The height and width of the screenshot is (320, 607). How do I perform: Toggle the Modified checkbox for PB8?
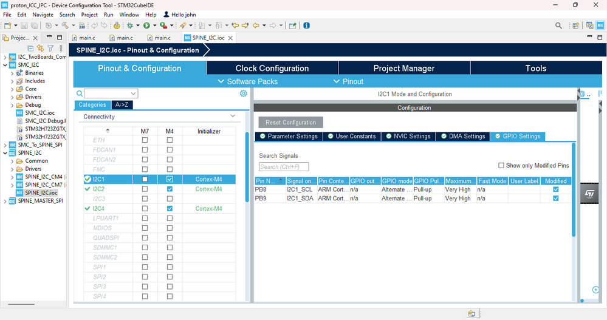pyautogui.click(x=556, y=189)
